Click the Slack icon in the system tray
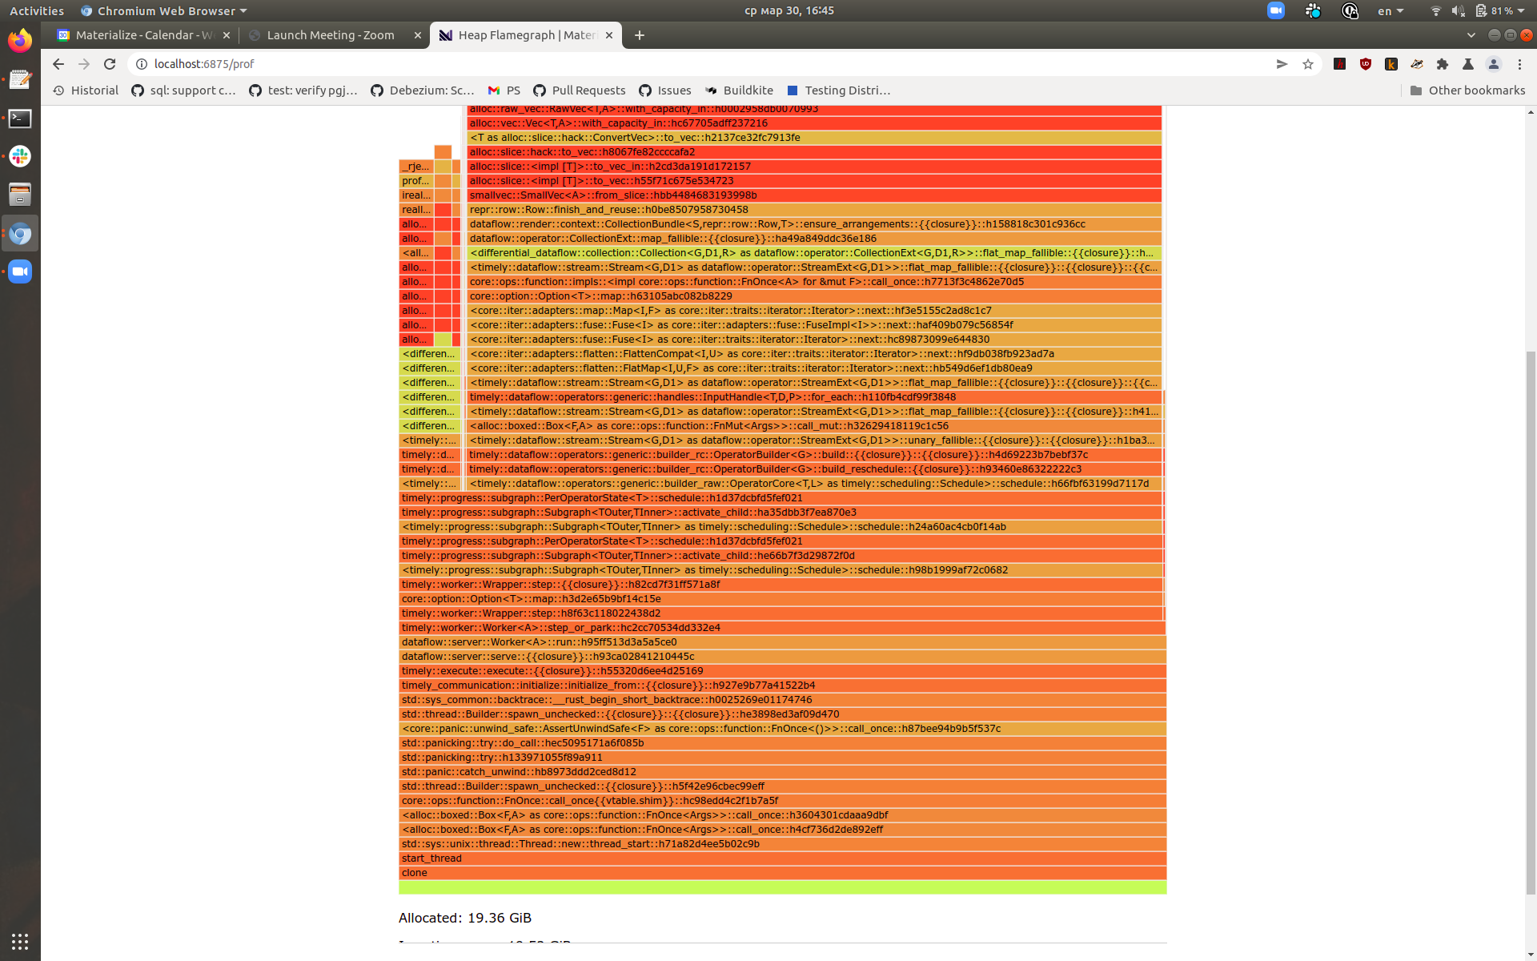This screenshot has height=961, width=1537. click(x=1312, y=10)
